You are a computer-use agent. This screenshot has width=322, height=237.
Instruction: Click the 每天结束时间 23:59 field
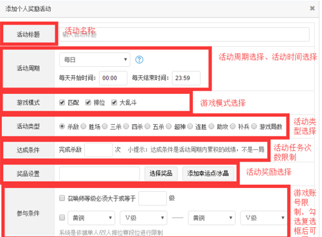(x=186, y=78)
